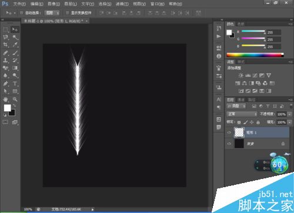
Task: Switch to the 色板 swatches tab
Action: 241,24
